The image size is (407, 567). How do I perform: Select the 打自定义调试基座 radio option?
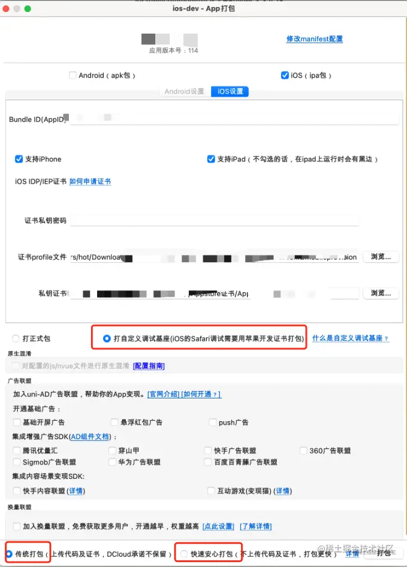pos(107,338)
